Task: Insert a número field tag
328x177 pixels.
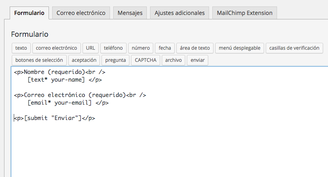Action: (x=141, y=48)
